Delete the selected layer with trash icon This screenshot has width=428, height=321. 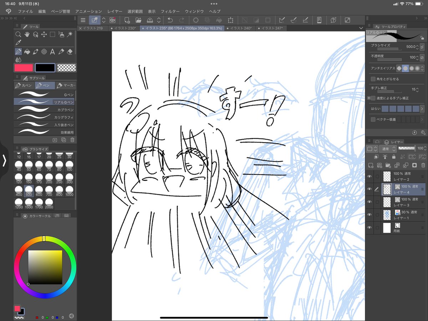tap(422, 165)
